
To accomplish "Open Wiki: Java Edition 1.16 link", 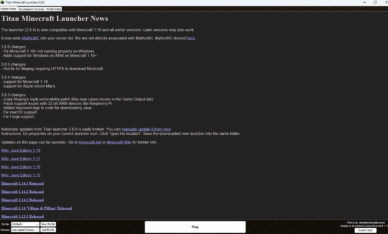I will [x=20, y=167].
